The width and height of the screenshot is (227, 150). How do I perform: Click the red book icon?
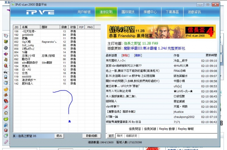pos(6,101)
